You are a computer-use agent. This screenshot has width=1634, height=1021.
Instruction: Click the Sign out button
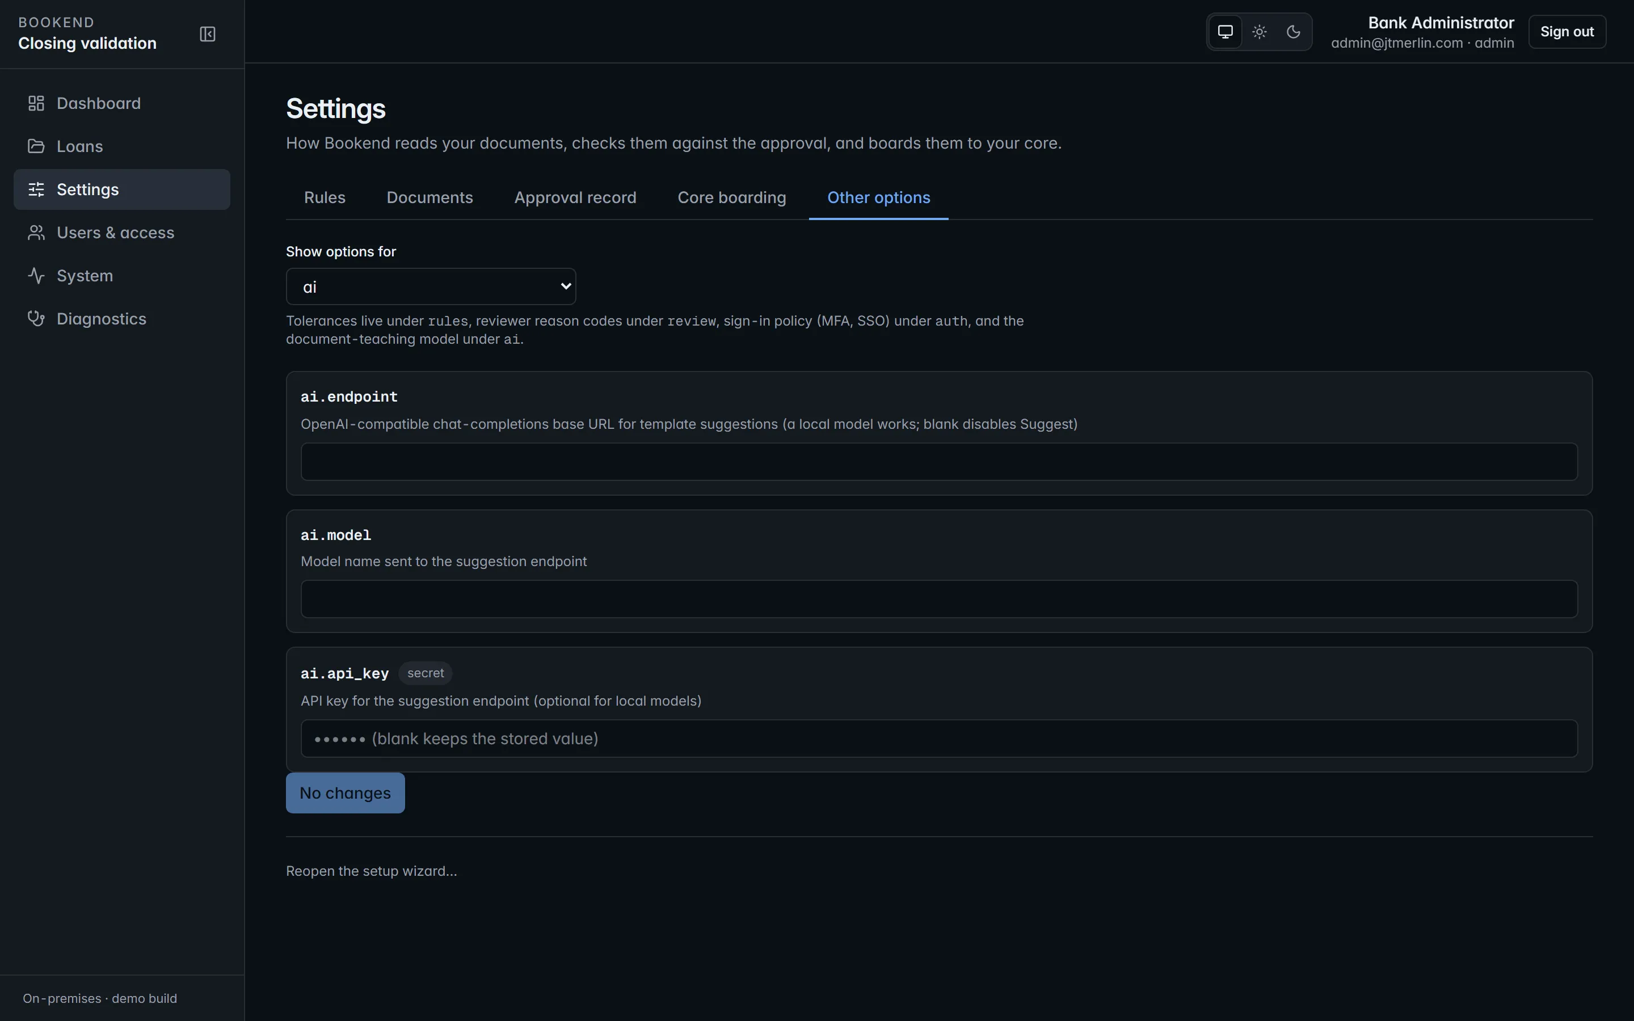coord(1566,32)
